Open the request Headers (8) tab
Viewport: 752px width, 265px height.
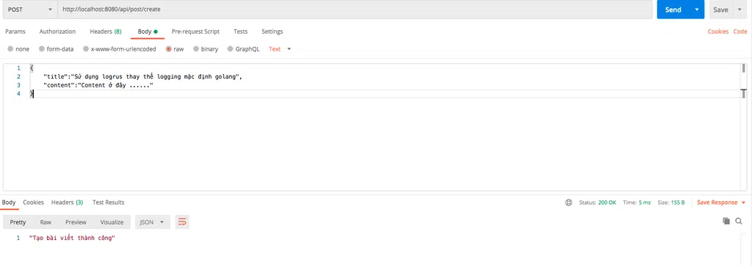[x=106, y=32]
